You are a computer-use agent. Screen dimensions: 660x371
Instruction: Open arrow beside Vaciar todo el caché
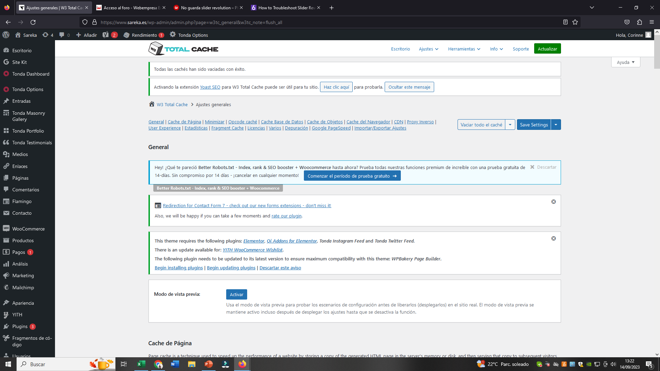[x=510, y=125]
